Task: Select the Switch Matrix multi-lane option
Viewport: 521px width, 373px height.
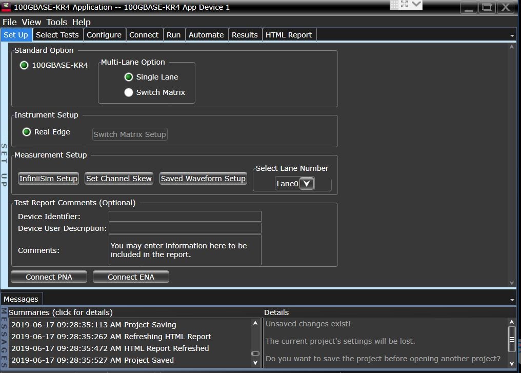Action: (128, 92)
